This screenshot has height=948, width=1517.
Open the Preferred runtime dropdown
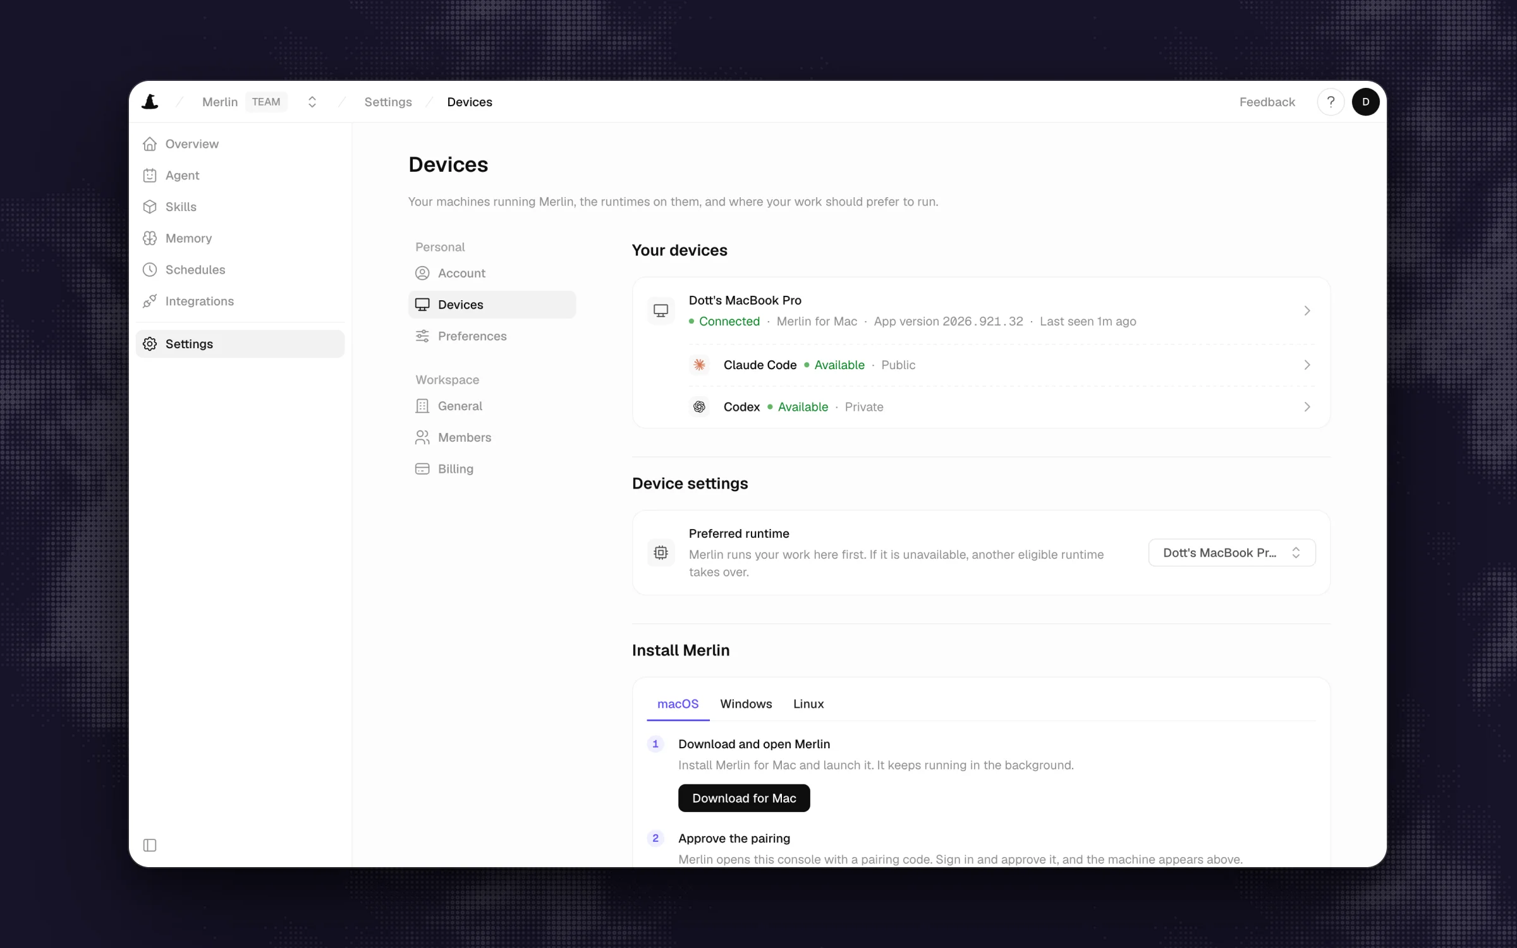1232,553
